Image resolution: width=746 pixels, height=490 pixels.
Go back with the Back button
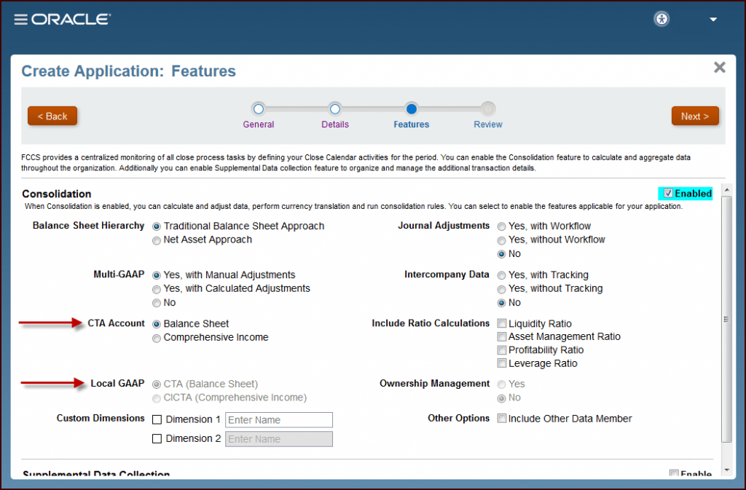pyautogui.click(x=52, y=116)
